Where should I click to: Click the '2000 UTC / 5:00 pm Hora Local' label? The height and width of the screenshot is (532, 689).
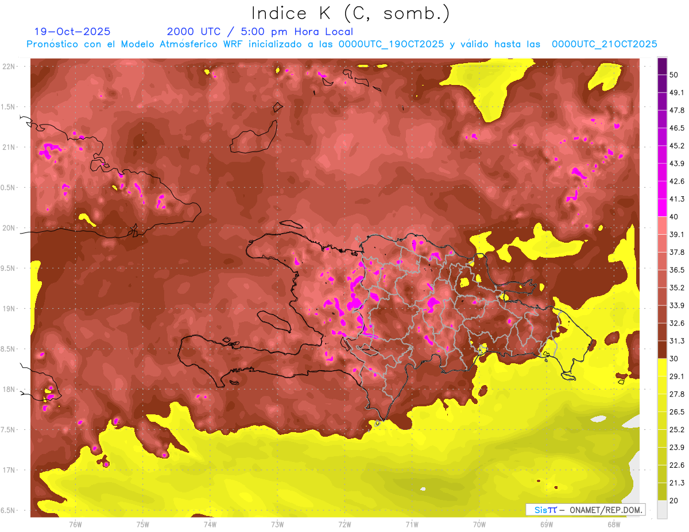pos(260,32)
